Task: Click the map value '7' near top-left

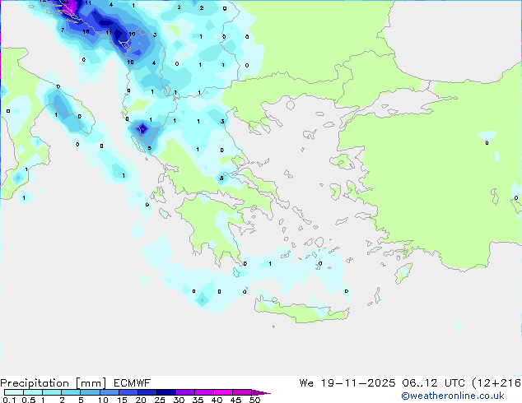Action: [63, 30]
